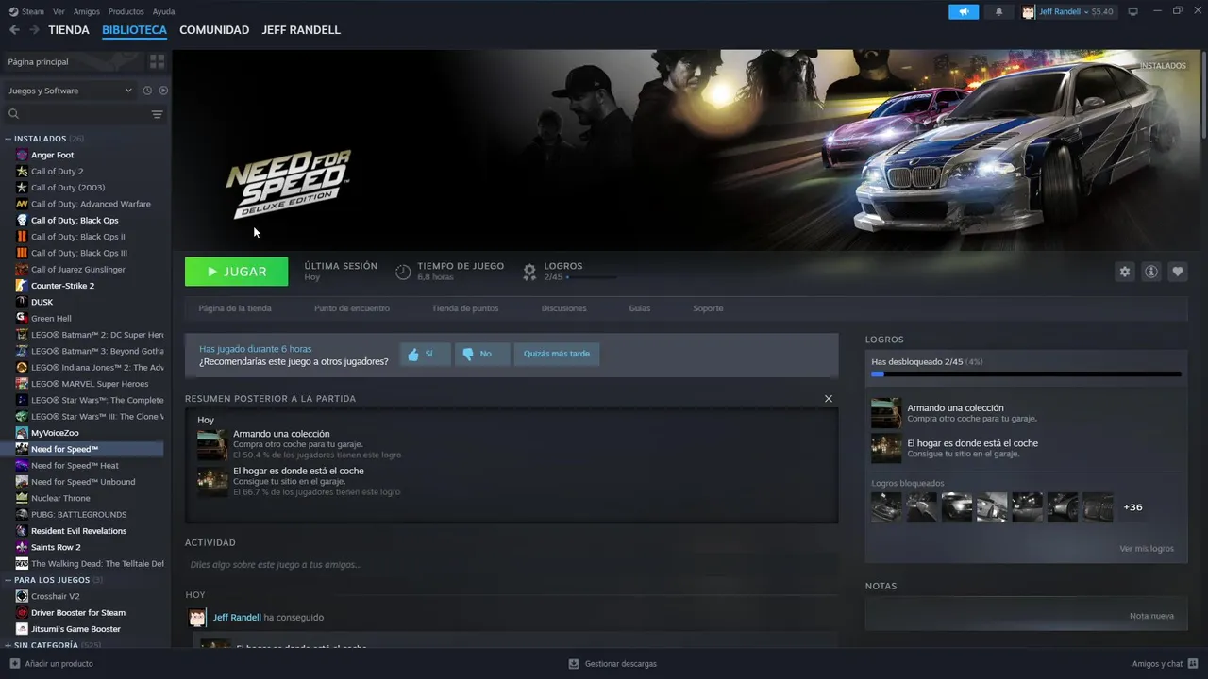Viewport: 1208px width, 679px height.
Task: Open advanced filter options icon
Action: point(157,114)
